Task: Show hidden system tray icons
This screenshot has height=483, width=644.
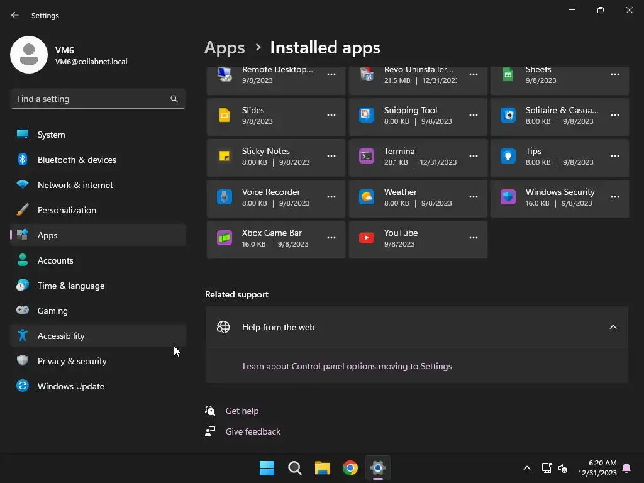Action: (x=527, y=468)
